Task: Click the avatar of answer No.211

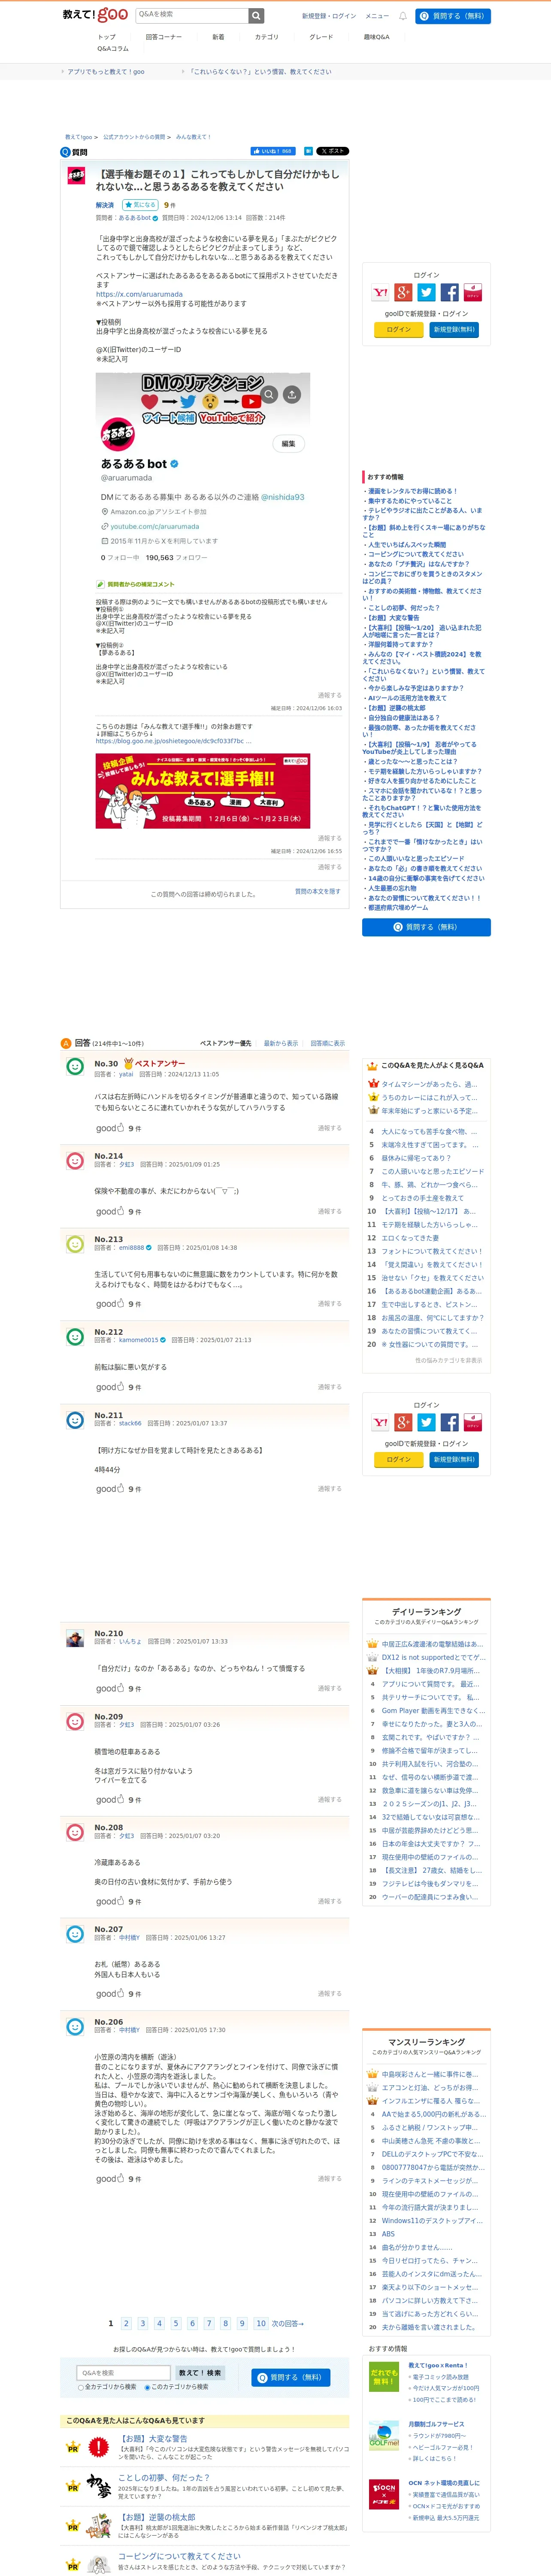Action: click(75, 1420)
